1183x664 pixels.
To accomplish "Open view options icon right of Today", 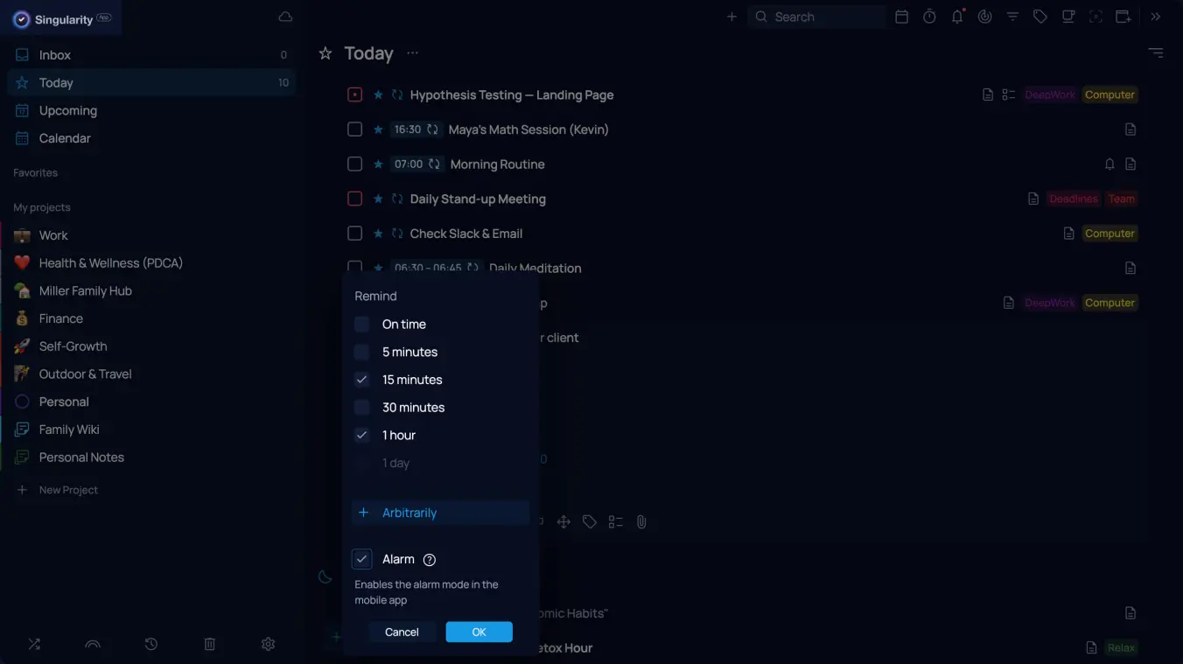I will click(1156, 53).
